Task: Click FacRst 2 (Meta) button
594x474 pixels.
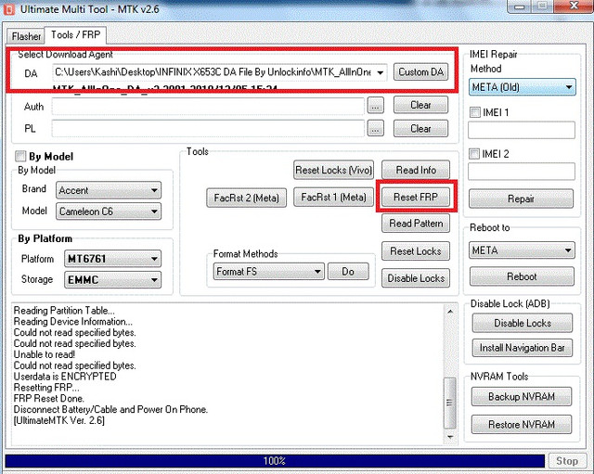Action: (x=246, y=198)
